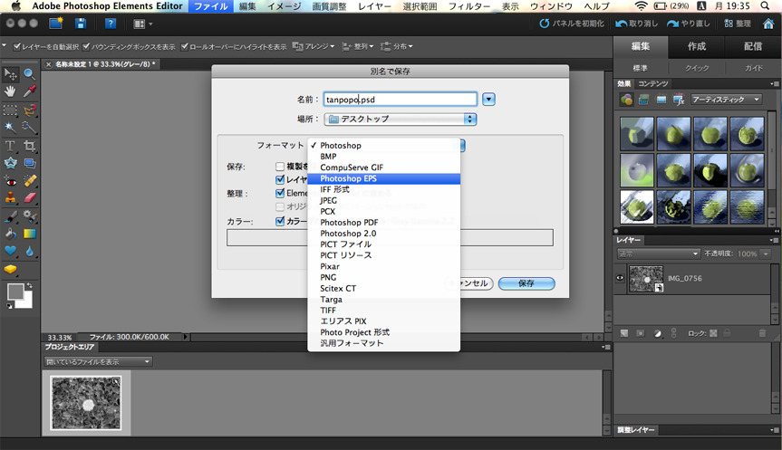Select the Crop tool
Screen dimensions: 782x450
(29, 146)
